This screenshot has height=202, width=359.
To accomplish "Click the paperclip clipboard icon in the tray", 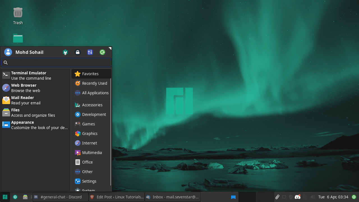I will click(x=277, y=197).
